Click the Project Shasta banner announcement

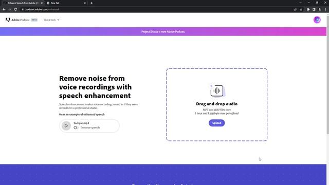tap(163, 32)
